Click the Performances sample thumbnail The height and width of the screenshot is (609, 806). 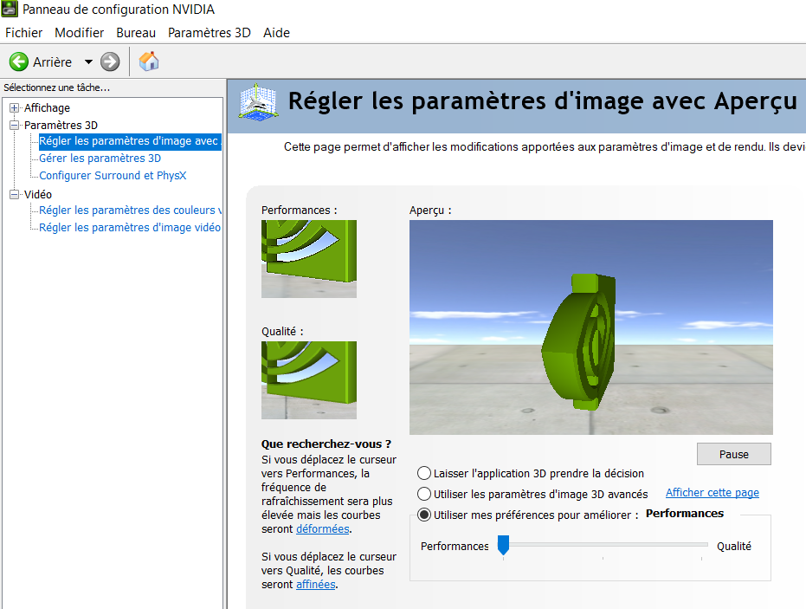coord(309,259)
